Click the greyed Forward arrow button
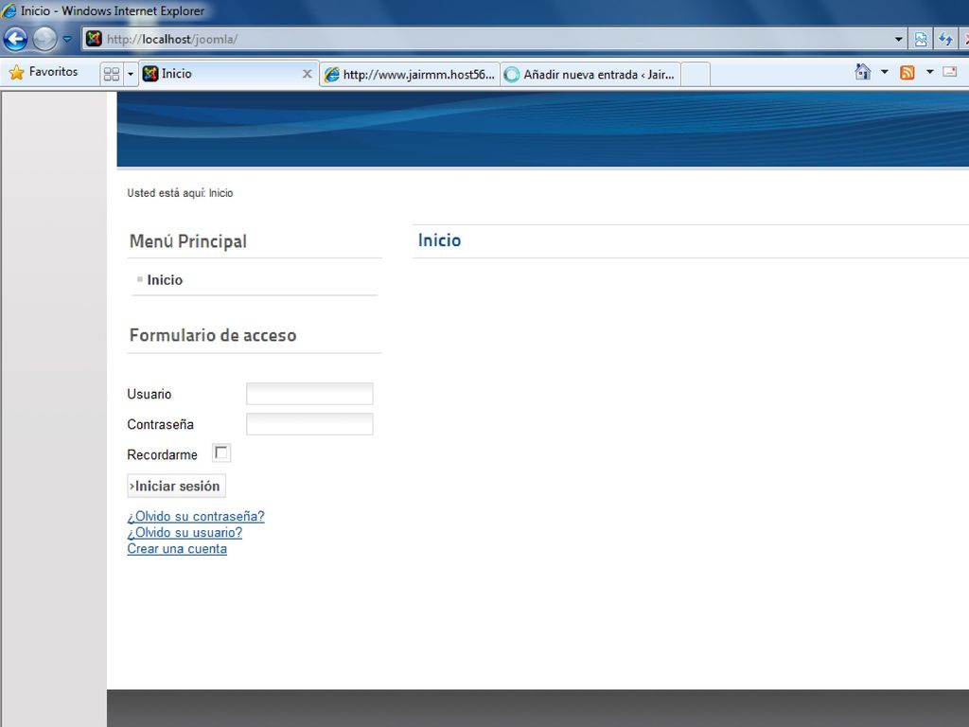This screenshot has height=727, width=969. (44, 39)
